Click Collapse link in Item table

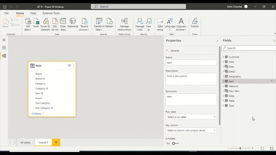38,114
